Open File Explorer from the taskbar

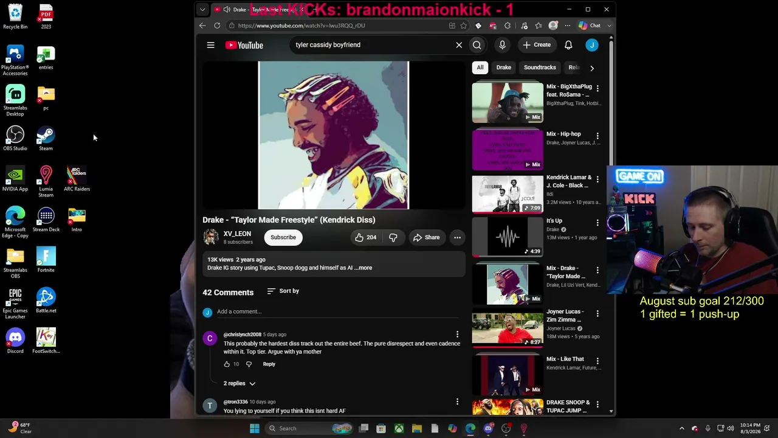[416, 428]
